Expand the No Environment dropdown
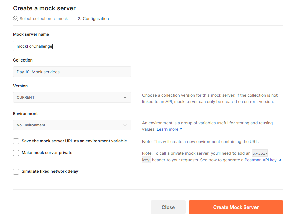Image resolution: width=288 pixels, height=218 pixels. point(72,125)
